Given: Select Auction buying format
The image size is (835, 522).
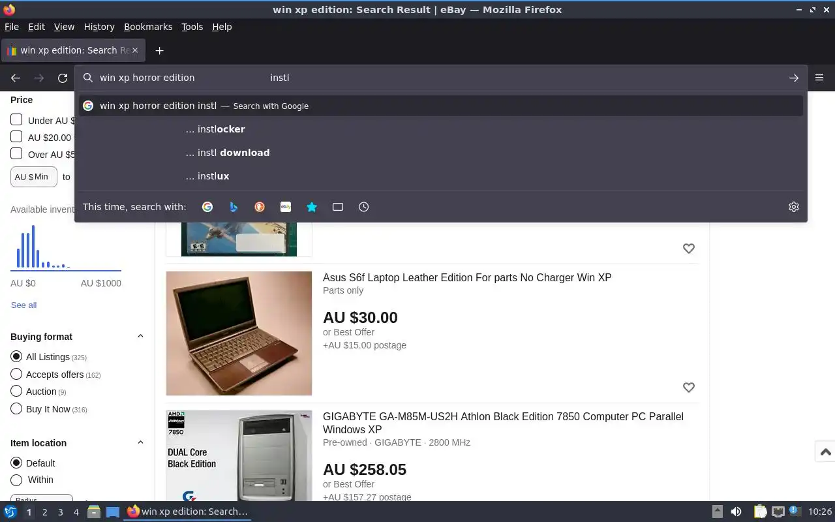Looking at the screenshot, I should pyautogui.click(x=16, y=391).
